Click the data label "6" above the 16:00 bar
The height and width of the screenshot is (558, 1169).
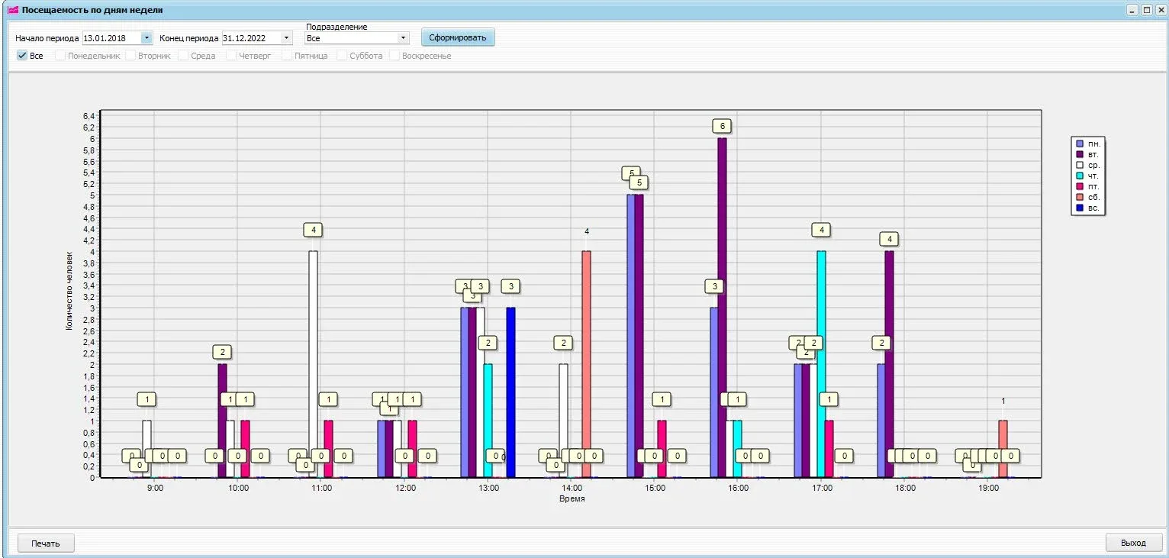click(722, 126)
